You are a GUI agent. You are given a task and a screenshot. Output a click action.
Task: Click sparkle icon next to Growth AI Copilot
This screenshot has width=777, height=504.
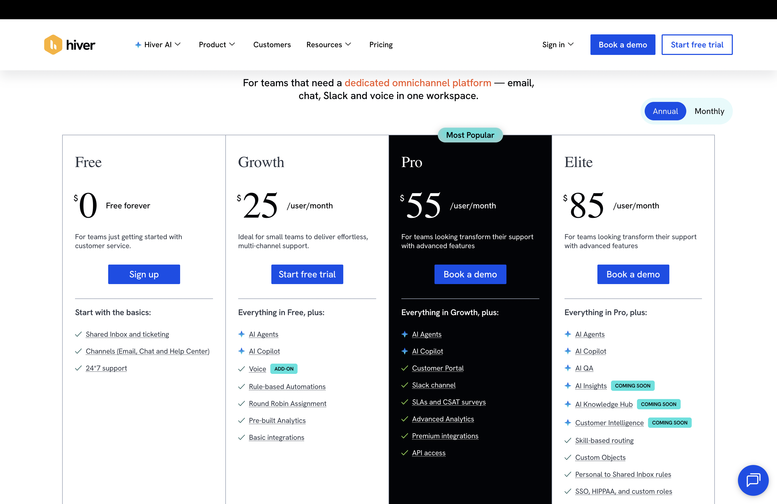[x=242, y=351]
